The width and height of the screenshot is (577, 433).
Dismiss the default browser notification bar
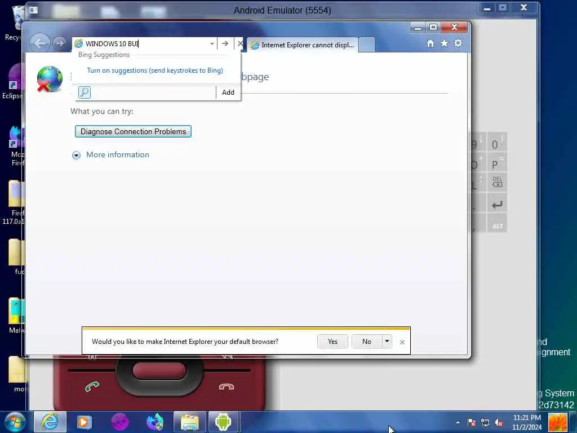(x=402, y=342)
